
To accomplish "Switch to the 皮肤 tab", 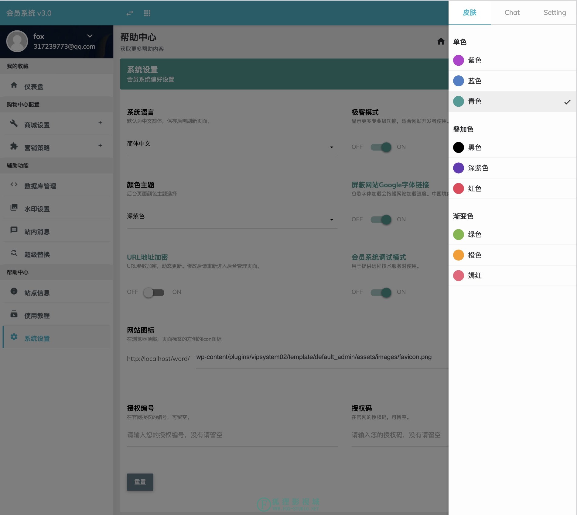I will (469, 12).
